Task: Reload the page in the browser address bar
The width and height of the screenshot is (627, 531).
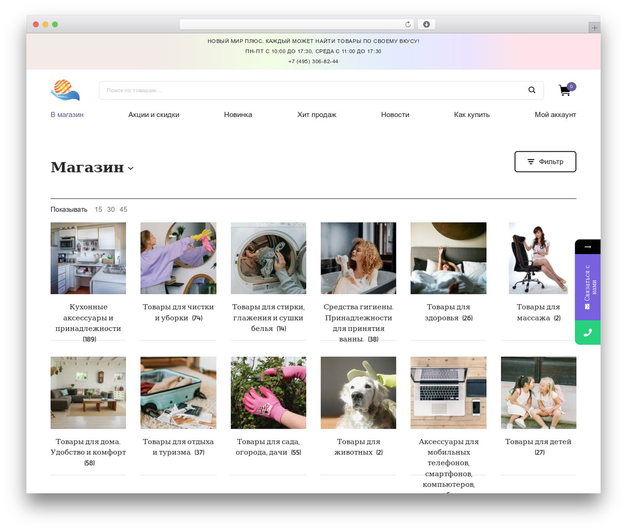Action: coord(408,24)
